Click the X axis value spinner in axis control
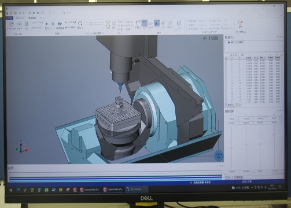Screen dimensions: 291x208 231,119
